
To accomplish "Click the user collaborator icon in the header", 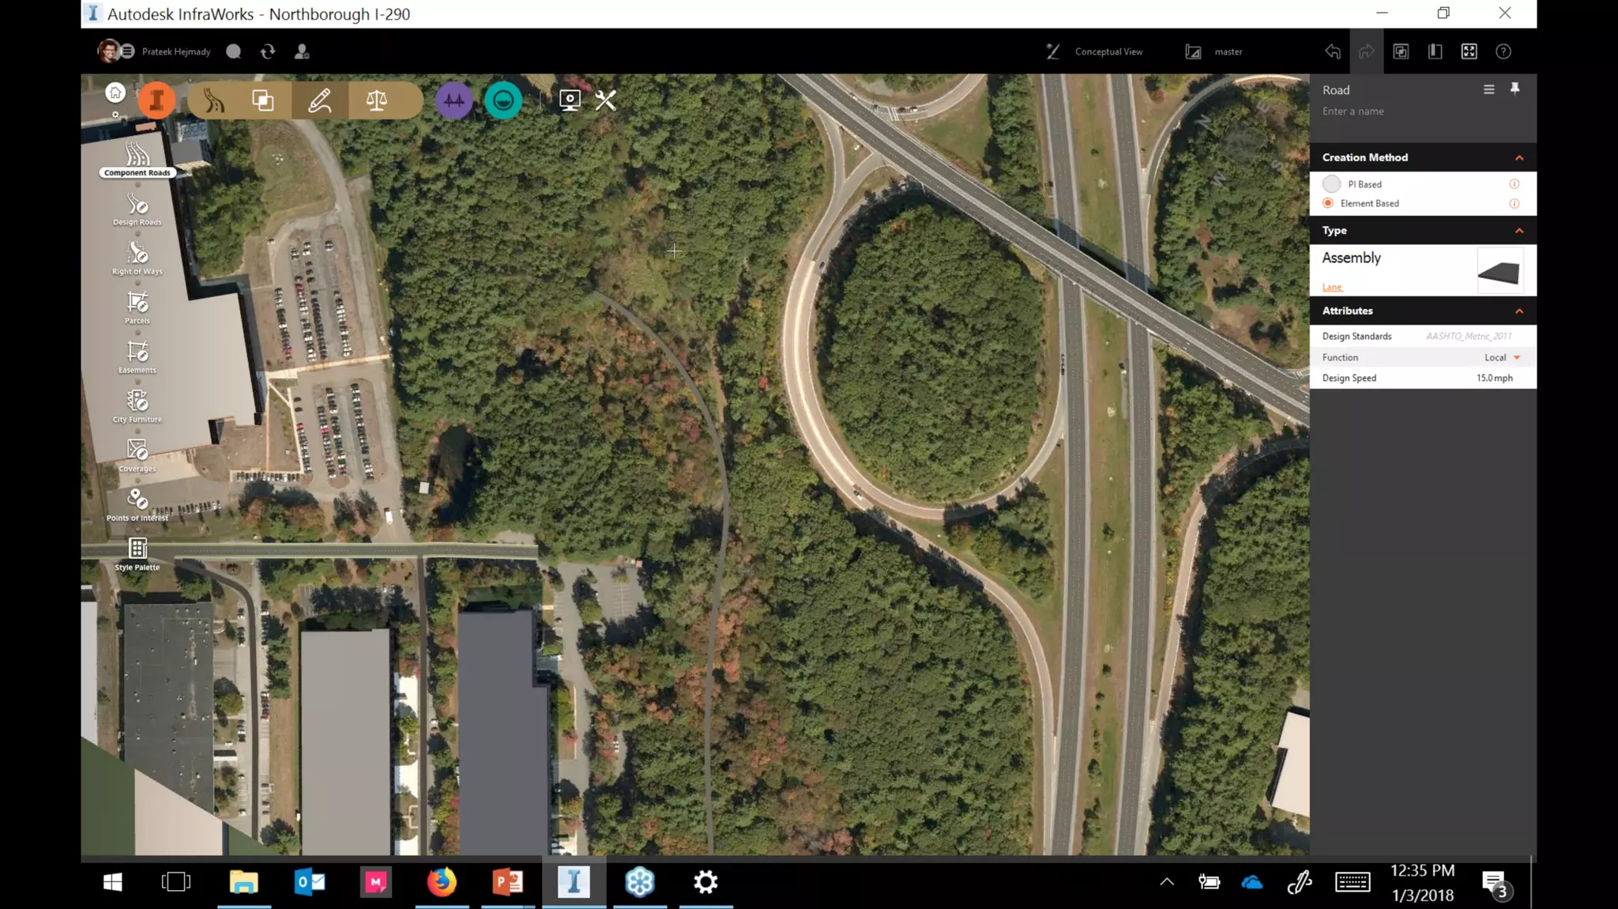I will pos(302,51).
